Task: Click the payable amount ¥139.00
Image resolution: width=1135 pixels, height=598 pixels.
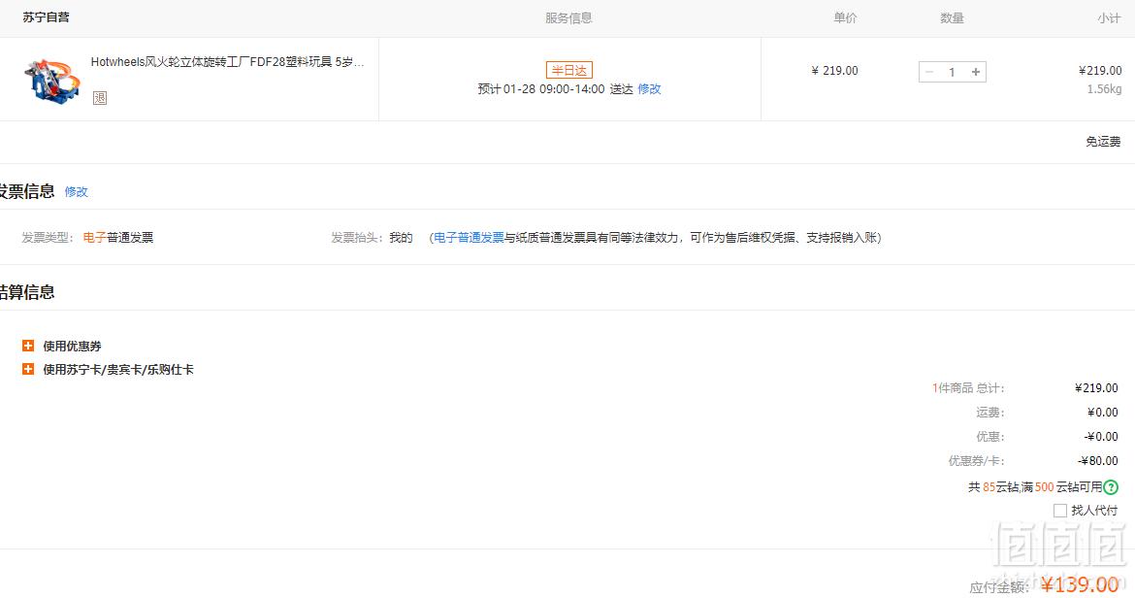Action: [x=1080, y=584]
